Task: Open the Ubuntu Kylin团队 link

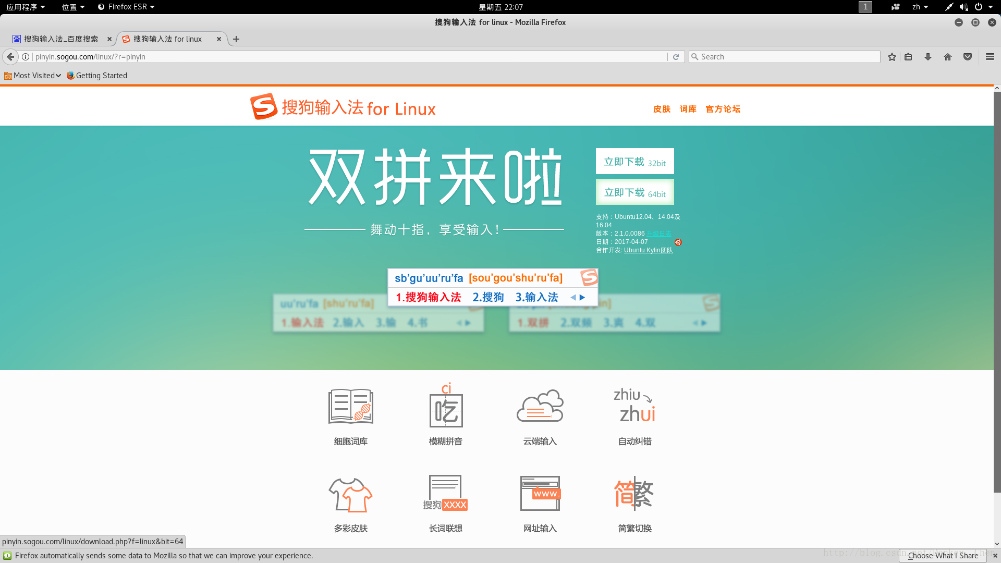Action: [x=648, y=250]
